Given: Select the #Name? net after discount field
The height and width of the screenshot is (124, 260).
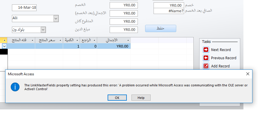Looking at the screenshot, I should pyautogui.click(x=169, y=11).
